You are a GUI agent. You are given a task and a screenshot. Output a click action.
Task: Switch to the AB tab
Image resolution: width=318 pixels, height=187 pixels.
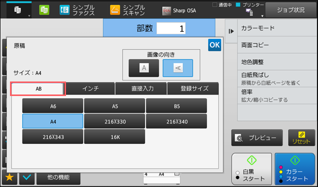coord(37,88)
